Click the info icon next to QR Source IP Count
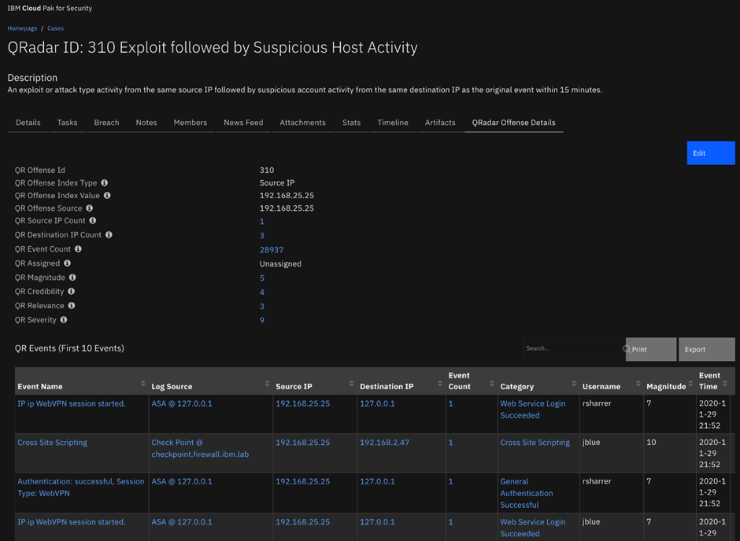 pyautogui.click(x=94, y=222)
